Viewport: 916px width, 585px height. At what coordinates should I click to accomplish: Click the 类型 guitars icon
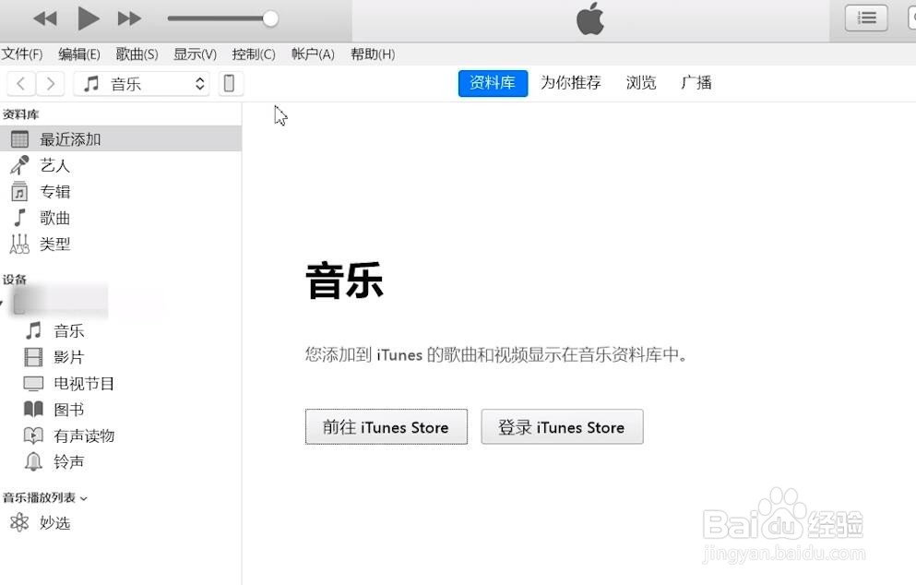coord(19,244)
